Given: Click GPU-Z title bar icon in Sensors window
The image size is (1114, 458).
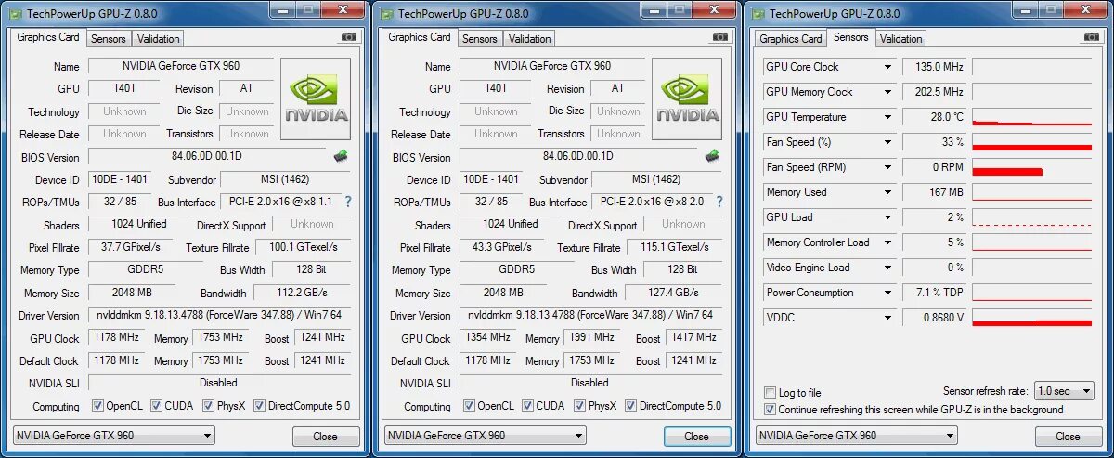Looking at the screenshot, I should point(758,13).
